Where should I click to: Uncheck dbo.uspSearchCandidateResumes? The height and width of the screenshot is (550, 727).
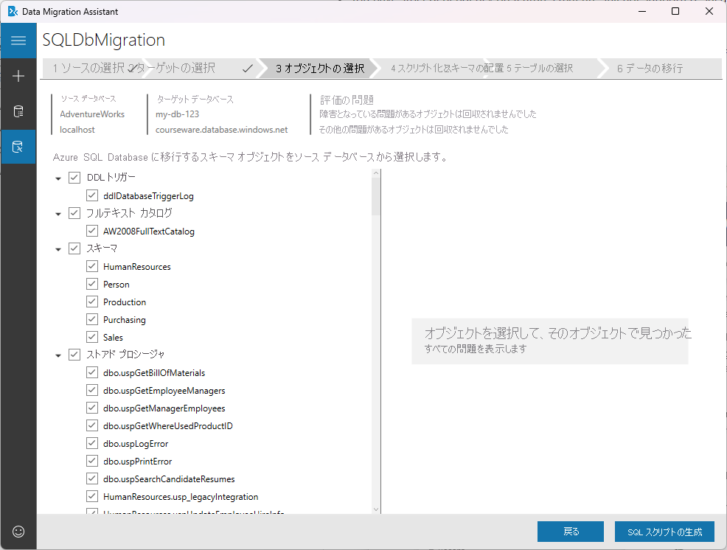pos(92,478)
